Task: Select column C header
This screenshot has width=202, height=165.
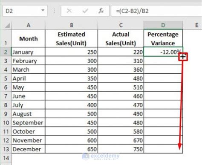Action: (x=121, y=25)
